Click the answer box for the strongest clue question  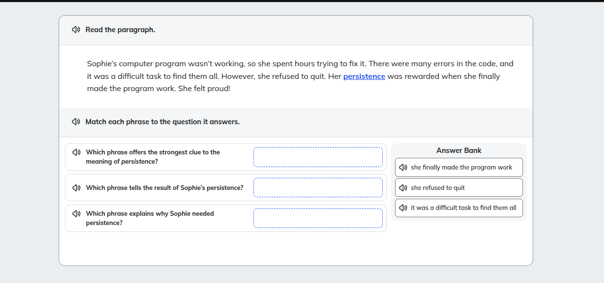click(318, 157)
